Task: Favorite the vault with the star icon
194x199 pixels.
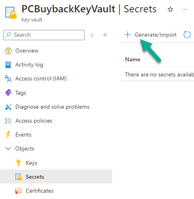Action: (171, 9)
